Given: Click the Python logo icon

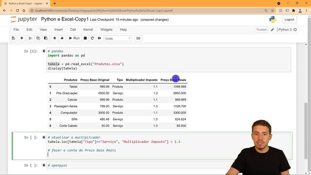Looking at the screenshot, I should pos(273,19).
